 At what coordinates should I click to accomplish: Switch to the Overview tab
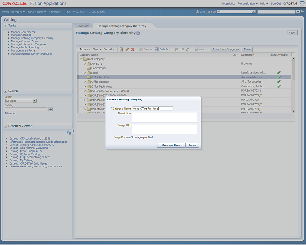coord(83,26)
